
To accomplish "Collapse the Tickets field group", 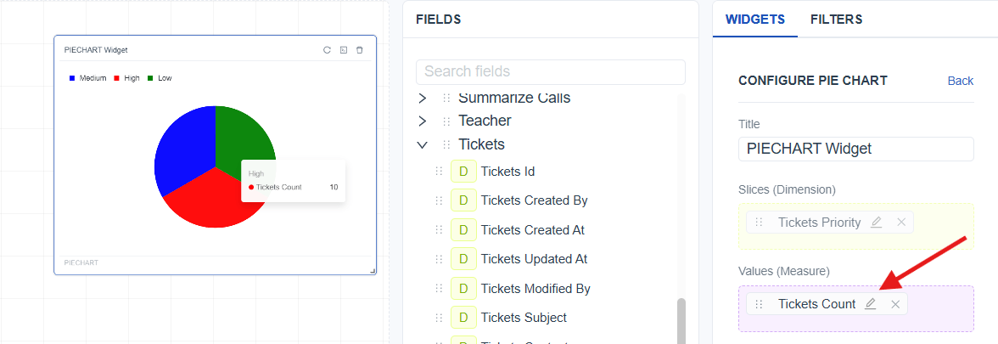I will 423,144.
